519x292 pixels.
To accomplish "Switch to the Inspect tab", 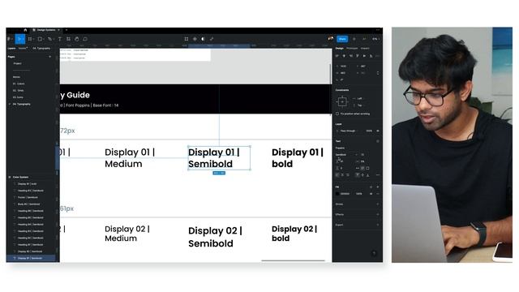I will [365, 49].
